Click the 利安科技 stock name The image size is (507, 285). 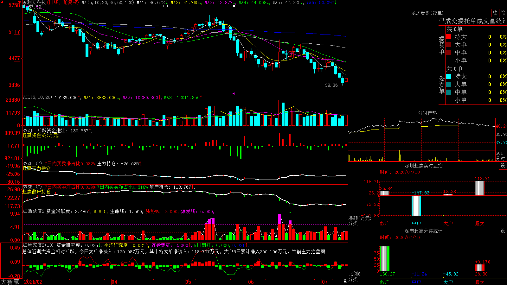(36, 3)
